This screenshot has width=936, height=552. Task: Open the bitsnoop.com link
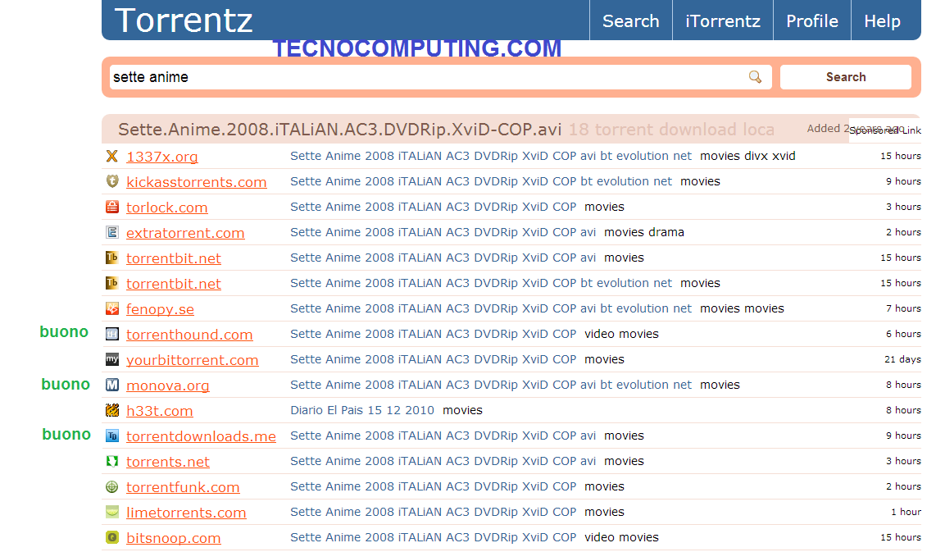[173, 538]
